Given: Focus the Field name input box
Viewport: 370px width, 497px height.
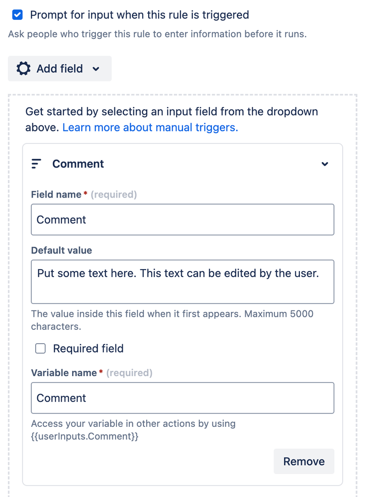Looking at the screenshot, I should coord(183,220).
